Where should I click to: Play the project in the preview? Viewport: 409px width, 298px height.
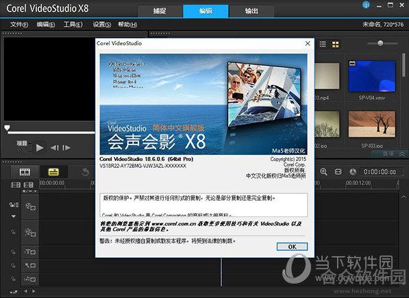tap(40, 148)
